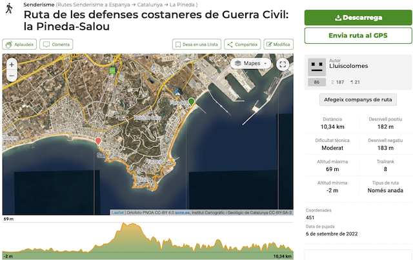
Task: Zoom in on the map
Action: point(12,65)
